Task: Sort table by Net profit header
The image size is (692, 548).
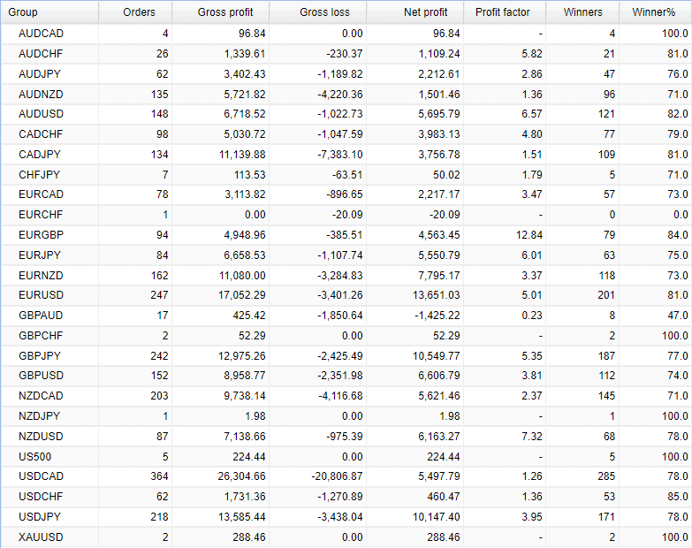Action: (414, 11)
